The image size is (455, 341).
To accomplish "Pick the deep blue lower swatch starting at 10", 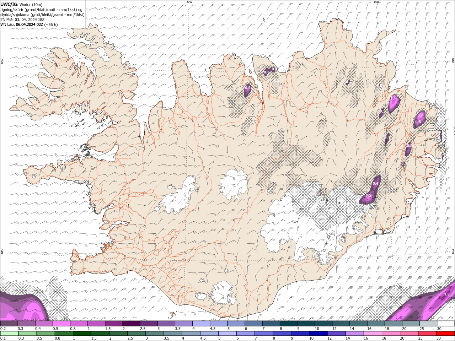I will point(318,334).
